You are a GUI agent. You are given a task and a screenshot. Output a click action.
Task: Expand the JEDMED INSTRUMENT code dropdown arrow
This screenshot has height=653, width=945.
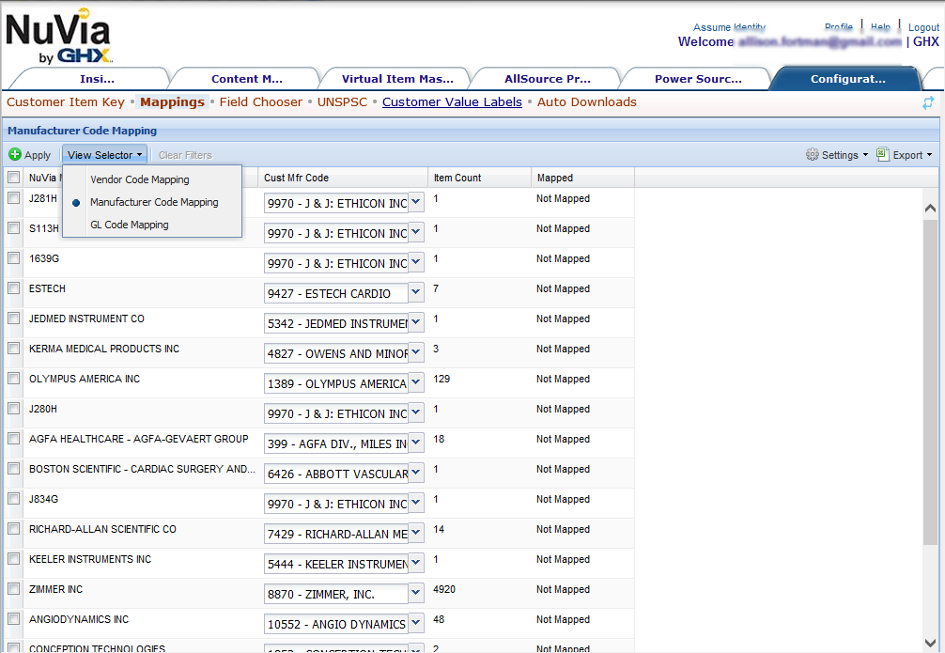tap(416, 322)
